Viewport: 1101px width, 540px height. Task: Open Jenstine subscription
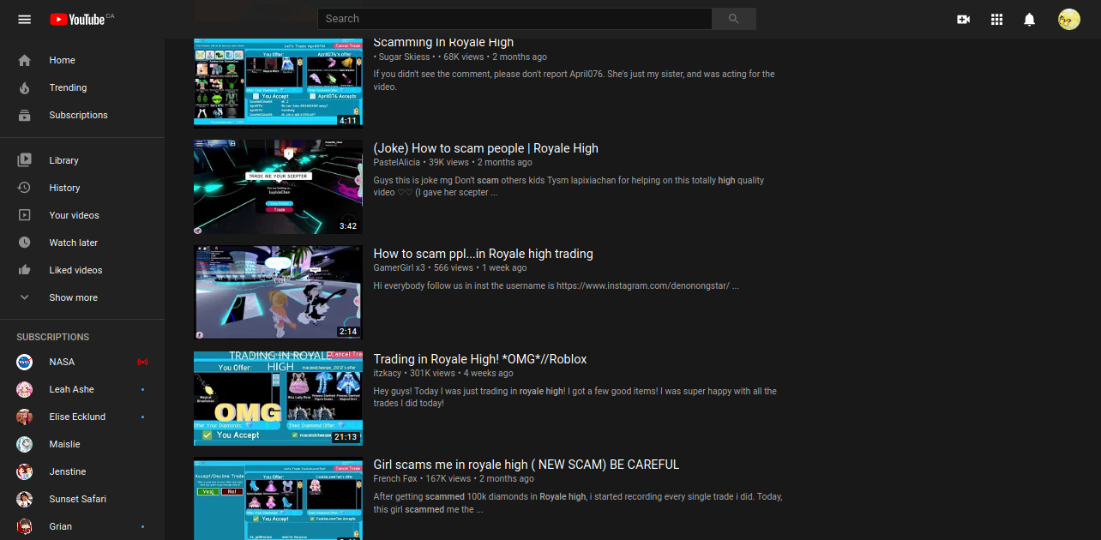tap(82, 471)
